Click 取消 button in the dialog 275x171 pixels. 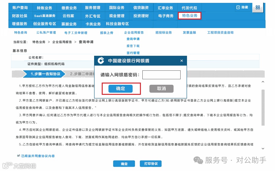[161, 89]
